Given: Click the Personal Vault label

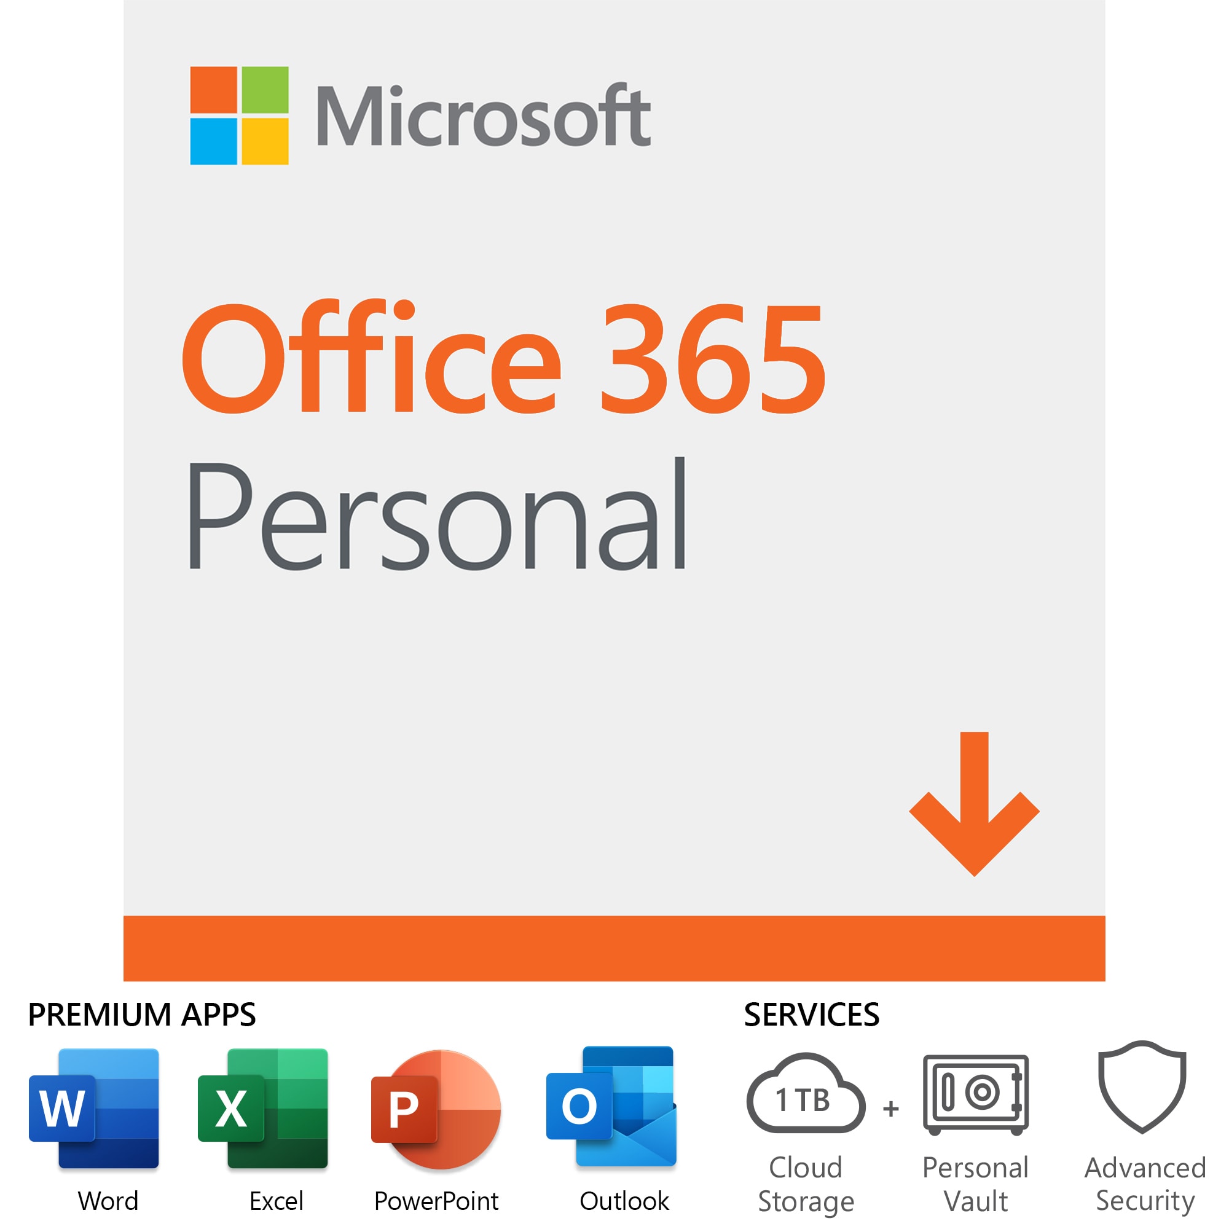Looking at the screenshot, I should click(x=976, y=1185).
